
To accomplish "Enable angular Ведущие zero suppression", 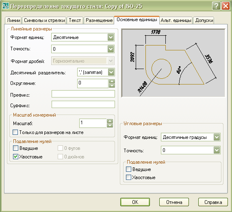I will (128, 169).
